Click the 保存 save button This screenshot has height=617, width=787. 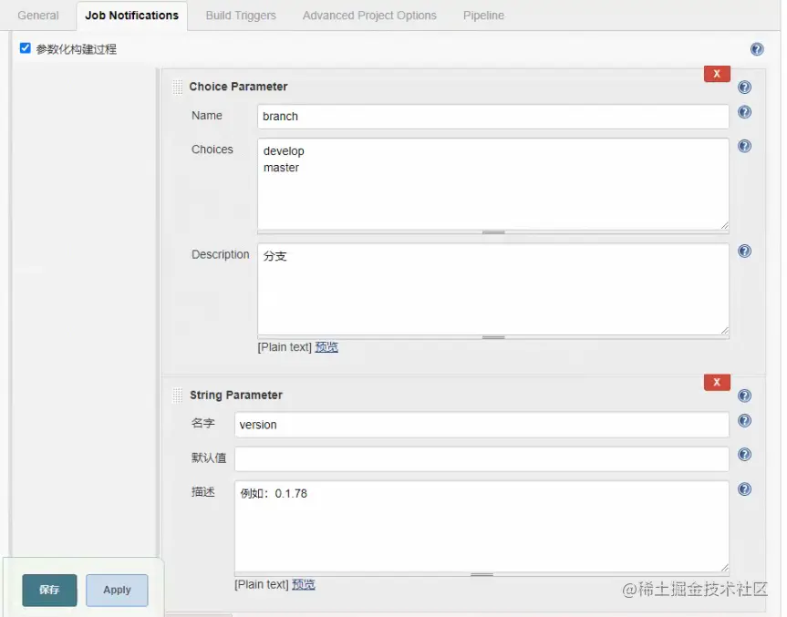pos(49,590)
